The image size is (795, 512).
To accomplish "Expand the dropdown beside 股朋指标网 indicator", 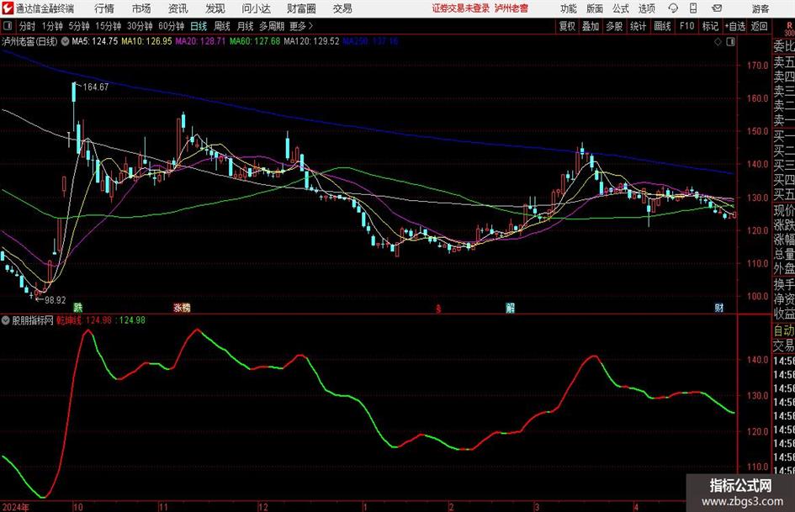I will 6,320.
